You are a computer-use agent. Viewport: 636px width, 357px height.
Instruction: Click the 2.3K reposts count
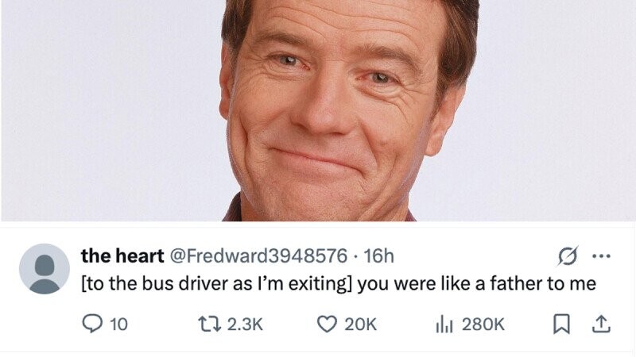coord(245,324)
